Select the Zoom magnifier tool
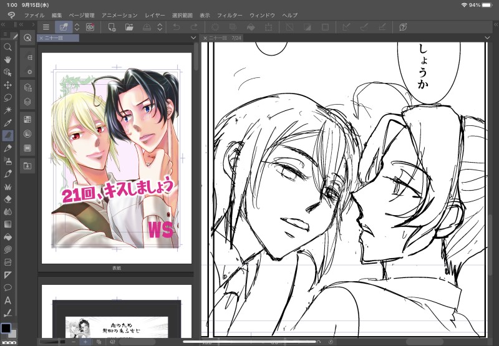This screenshot has width=499, height=346. (x=7, y=47)
